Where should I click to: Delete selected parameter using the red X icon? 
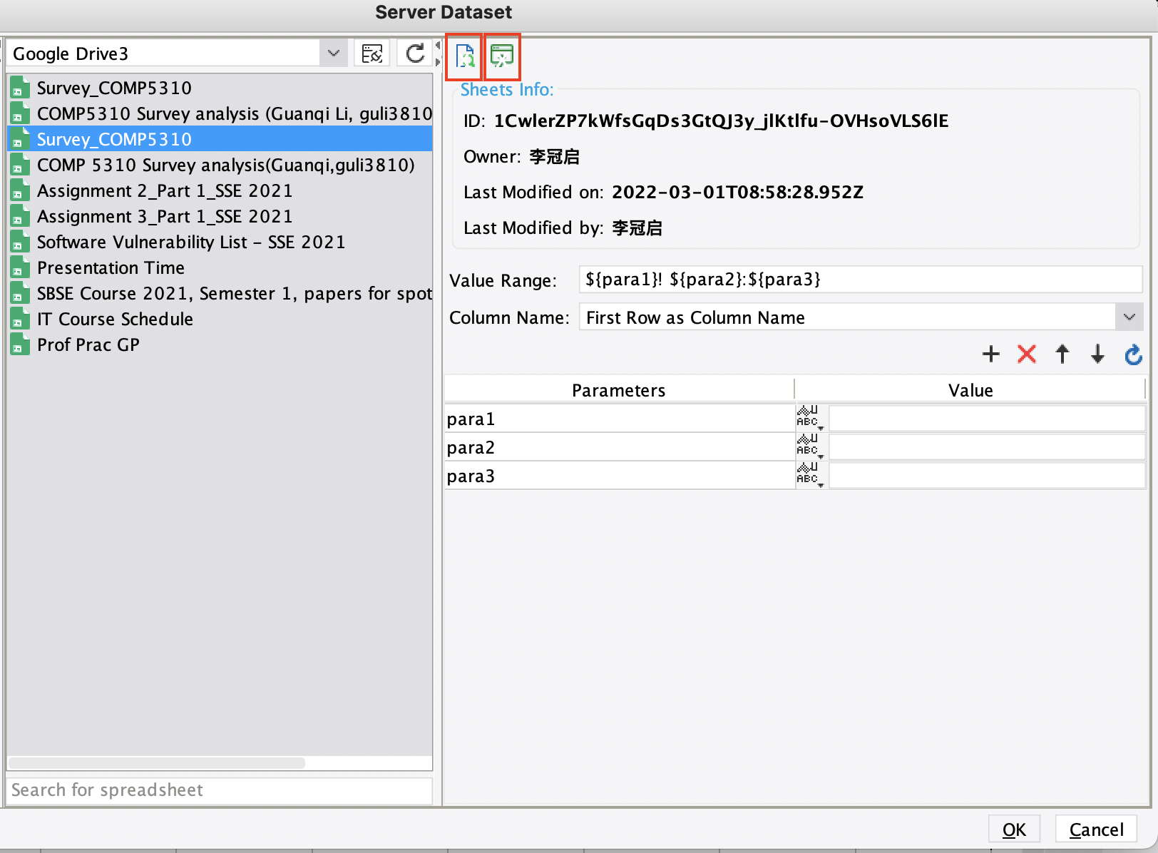pyautogui.click(x=1026, y=354)
